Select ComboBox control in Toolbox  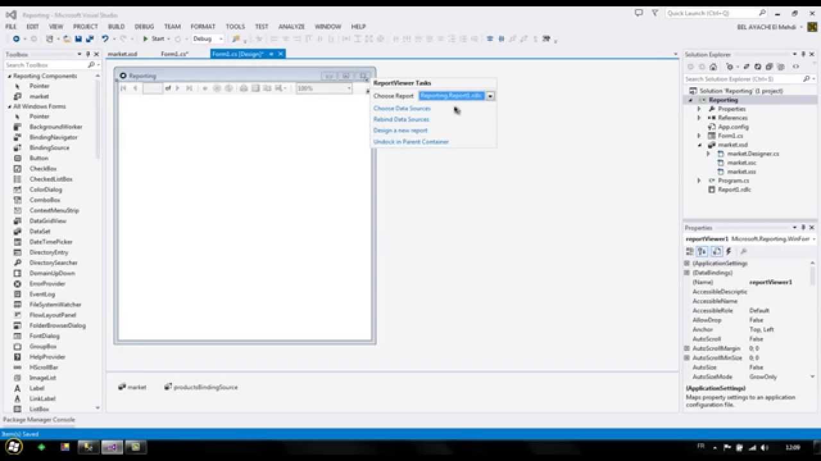coord(45,200)
